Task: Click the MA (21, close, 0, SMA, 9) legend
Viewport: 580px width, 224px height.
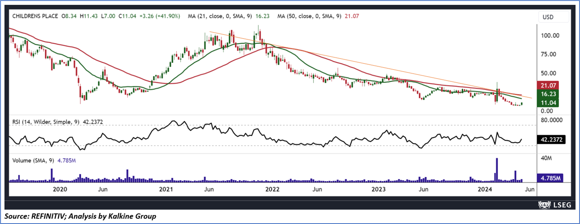Action: (x=220, y=16)
